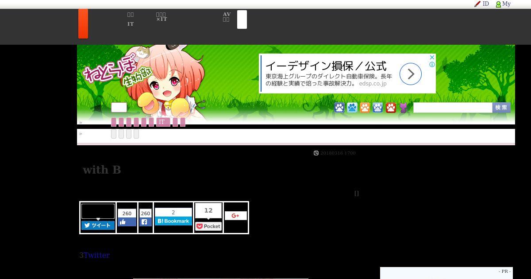Image resolution: width=531 pixels, height=279 pixels.
Task: Click the white box in the header
Action: point(242,19)
